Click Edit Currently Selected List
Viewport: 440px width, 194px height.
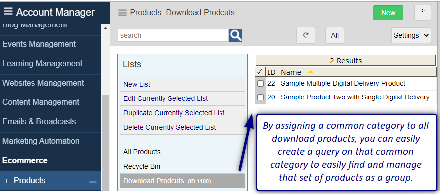click(x=165, y=98)
